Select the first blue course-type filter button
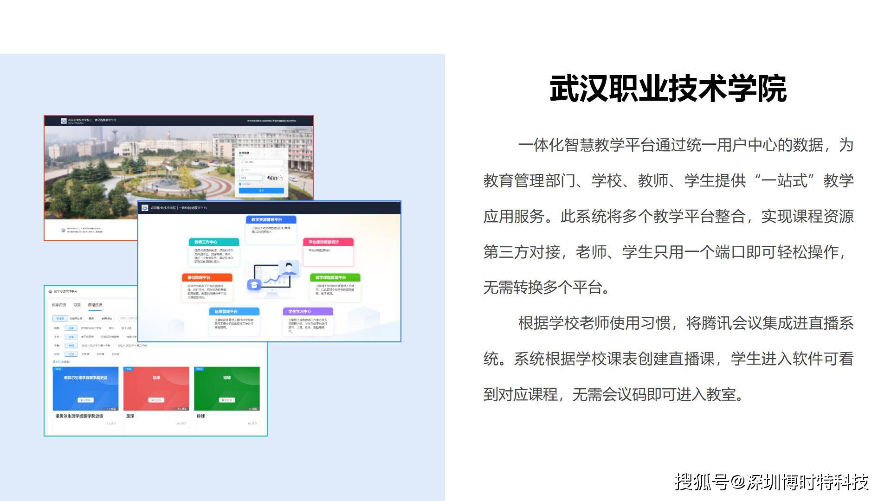This screenshot has height=501, width=891. click(x=60, y=318)
